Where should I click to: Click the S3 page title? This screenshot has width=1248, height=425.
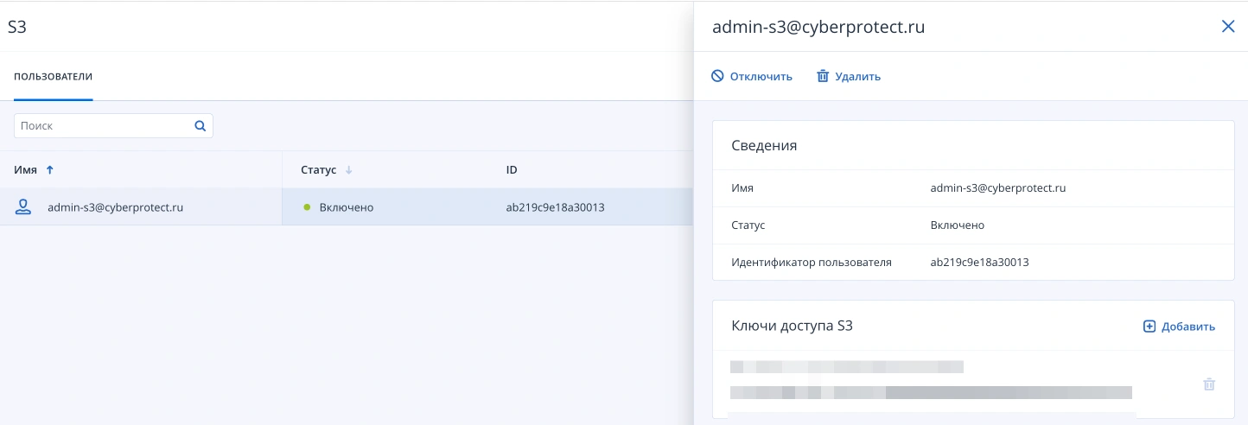click(16, 27)
